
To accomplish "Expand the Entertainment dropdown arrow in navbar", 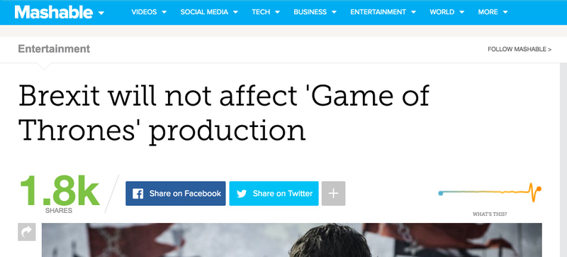I will click(413, 12).
